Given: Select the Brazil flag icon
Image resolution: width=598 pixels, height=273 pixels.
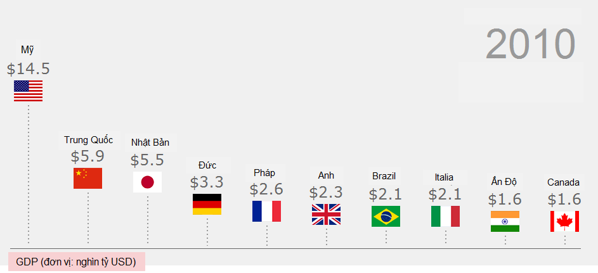Looking at the screenshot, I should pos(386,217).
